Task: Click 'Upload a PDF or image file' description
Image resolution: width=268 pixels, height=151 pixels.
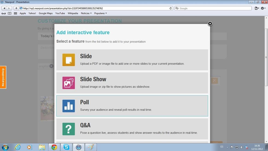Action: click(132, 64)
